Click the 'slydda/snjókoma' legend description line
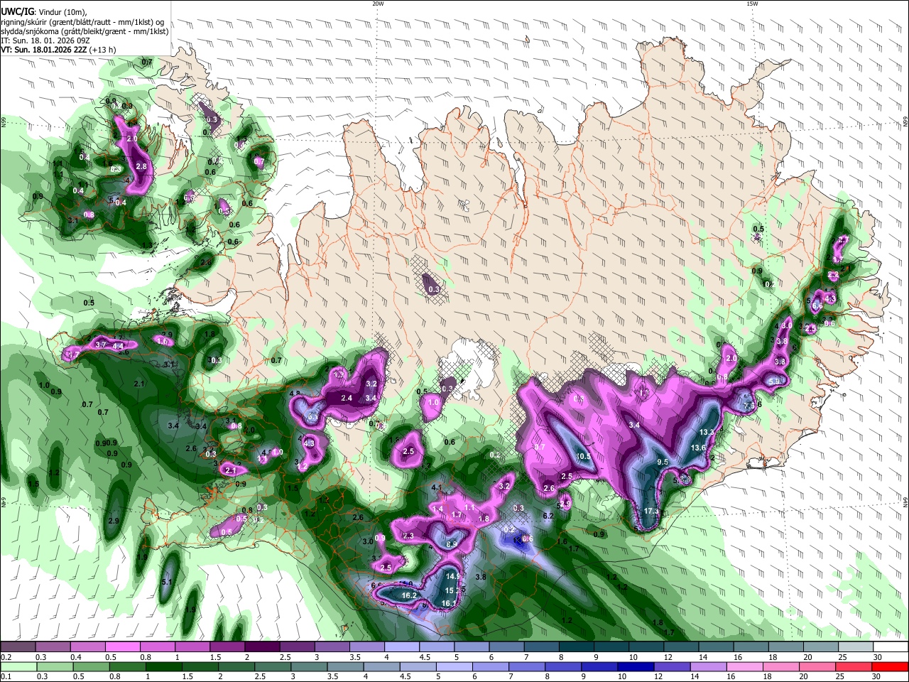 (x=85, y=31)
